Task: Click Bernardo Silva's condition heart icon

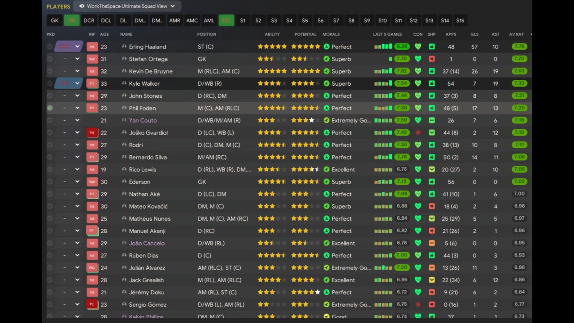Action: click(x=418, y=157)
